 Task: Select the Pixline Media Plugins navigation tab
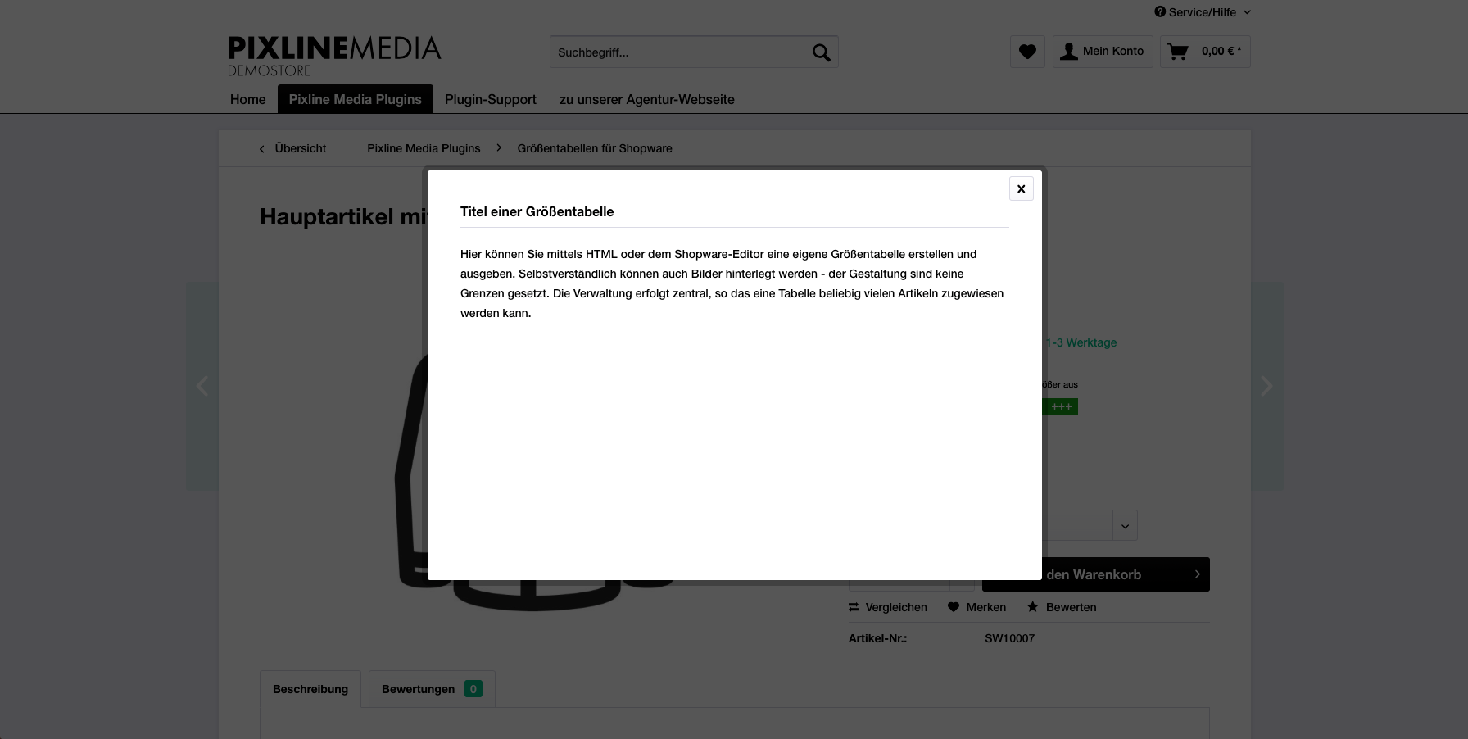click(356, 99)
